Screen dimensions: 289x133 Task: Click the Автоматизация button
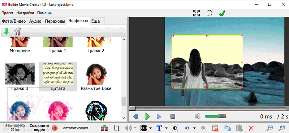point(76,128)
